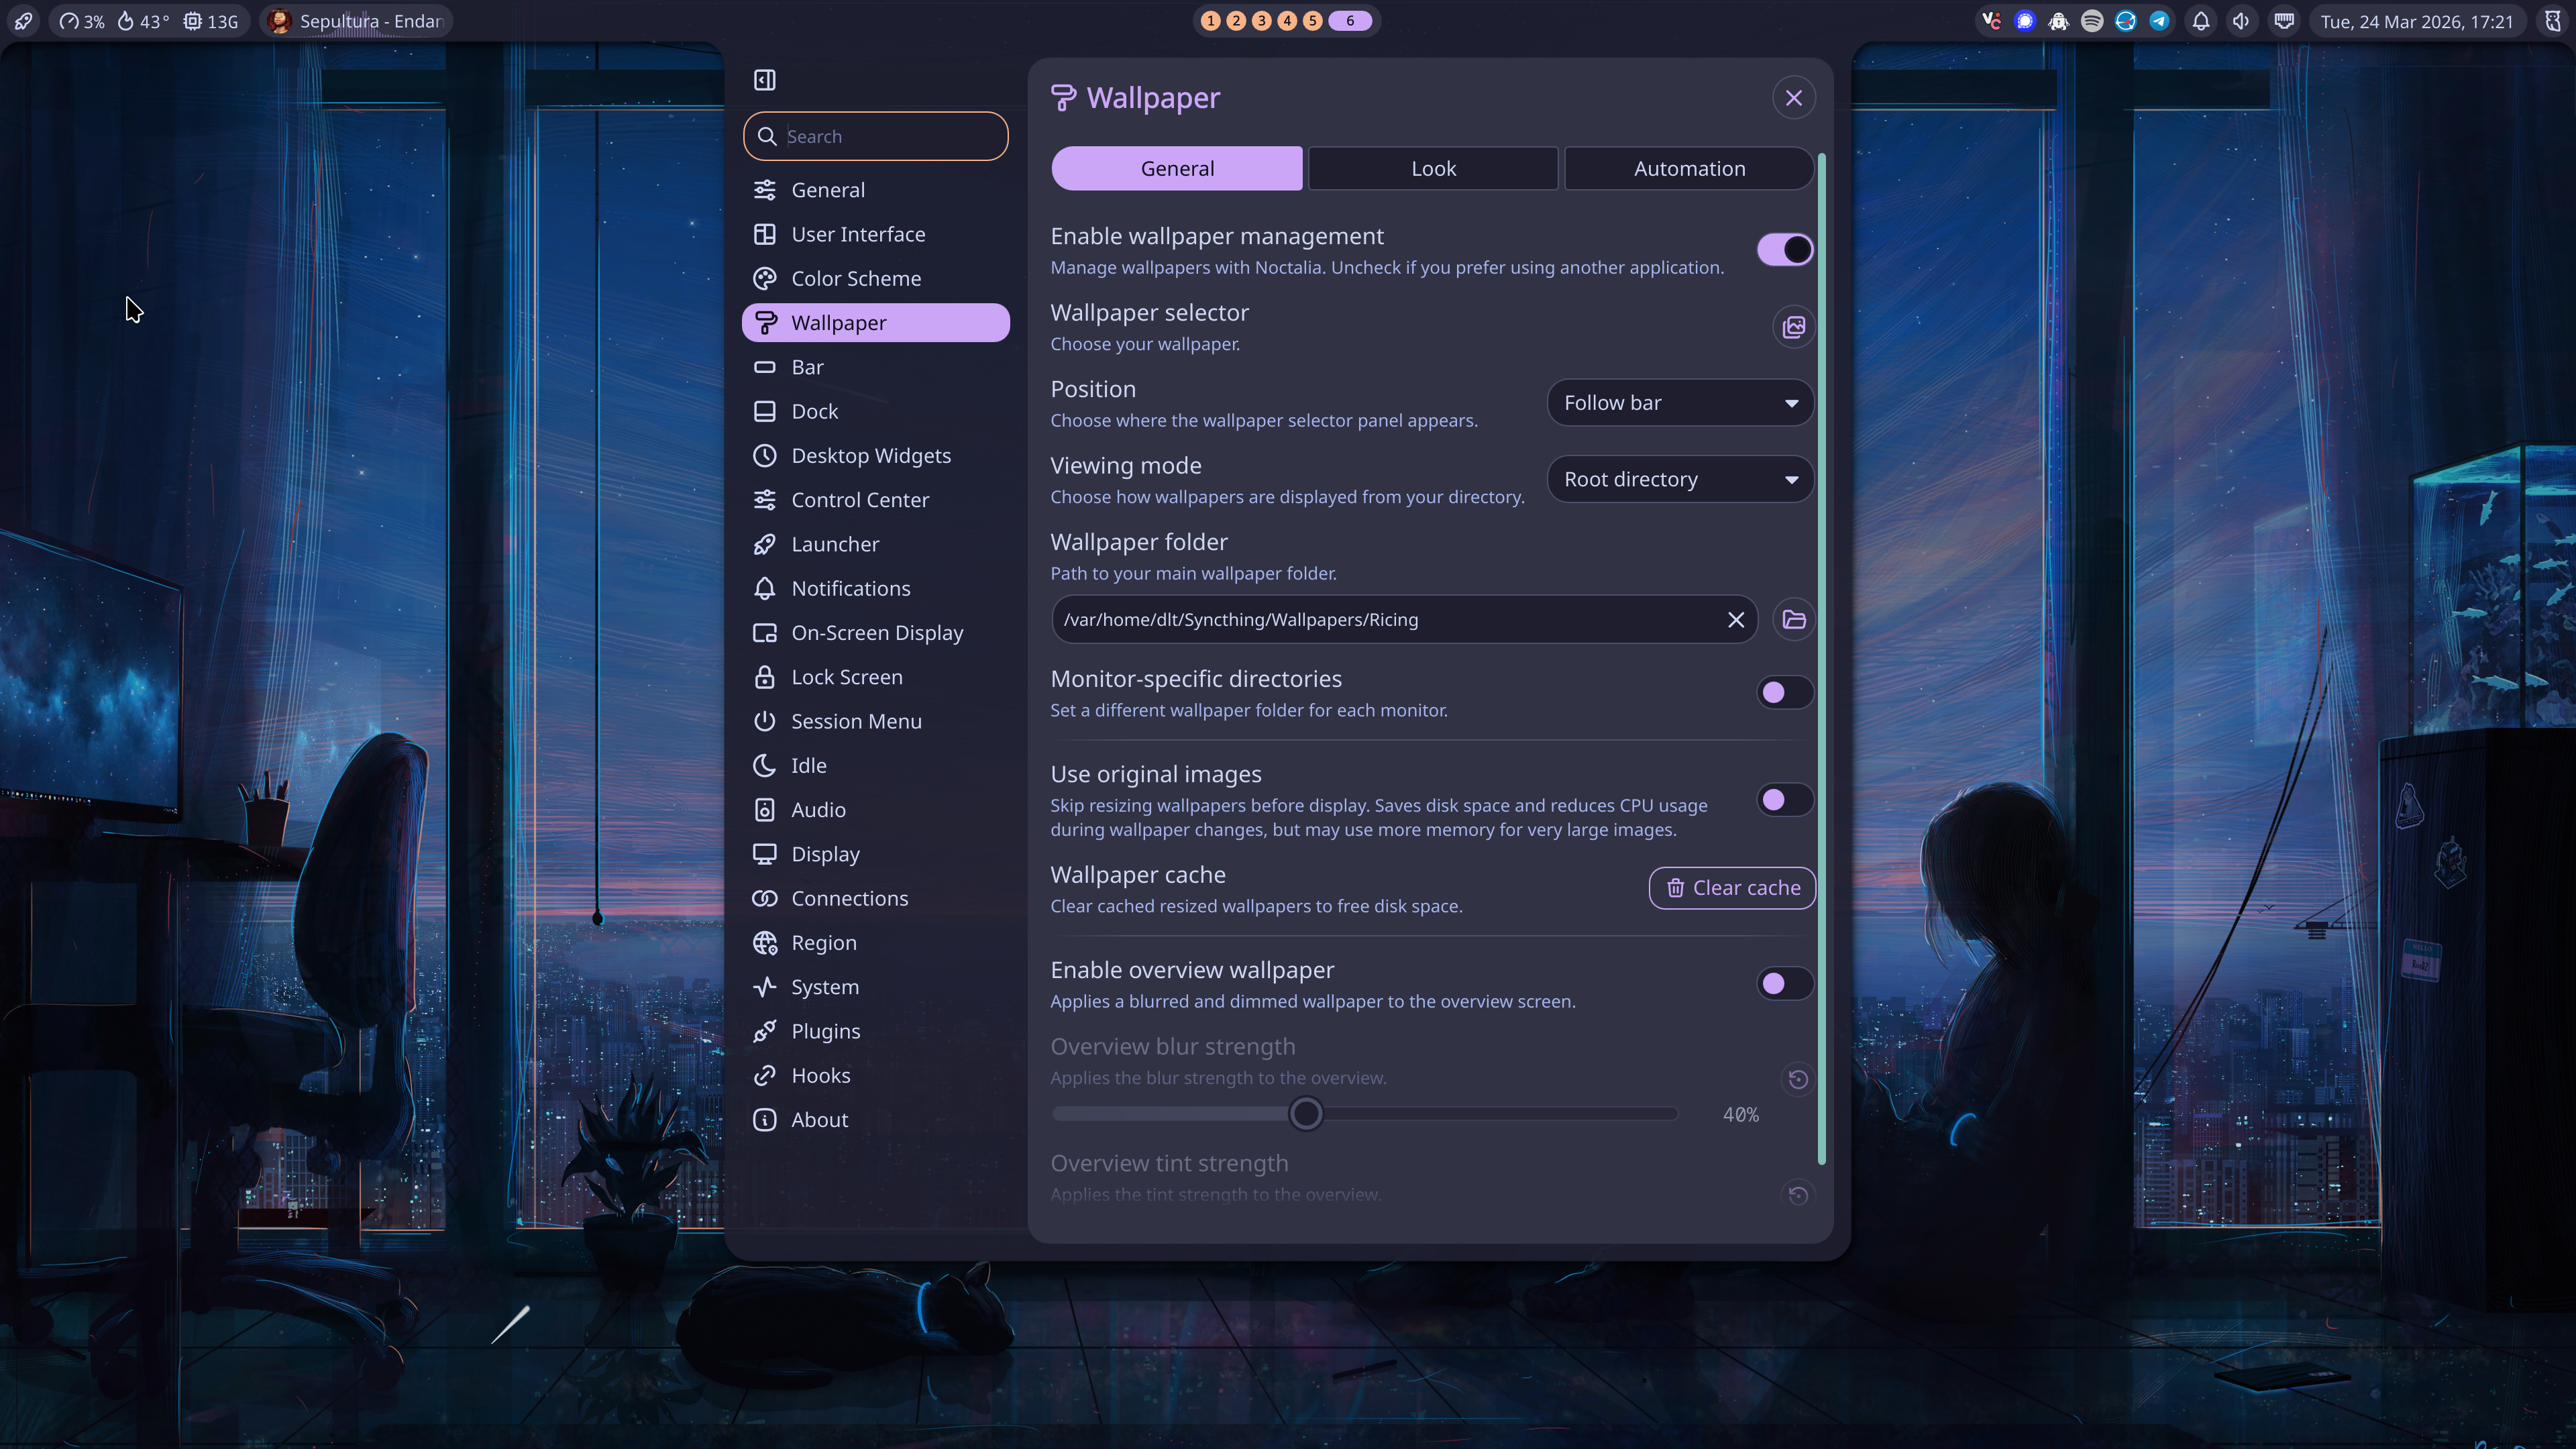Turn on Use original images switch

(x=1785, y=800)
